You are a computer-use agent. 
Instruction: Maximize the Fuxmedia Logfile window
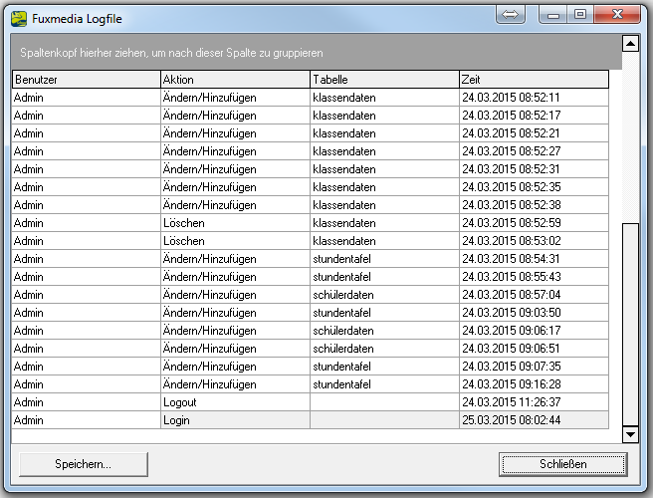point(580,15)
